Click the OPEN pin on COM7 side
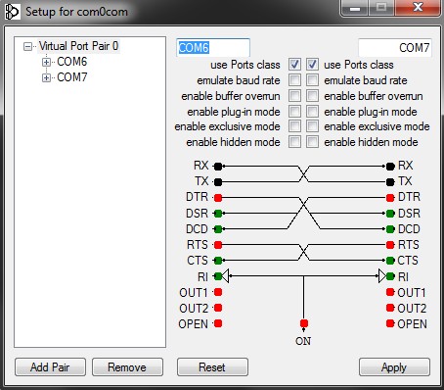The height and width of the screenshot is (390, 444). [390, 323]
